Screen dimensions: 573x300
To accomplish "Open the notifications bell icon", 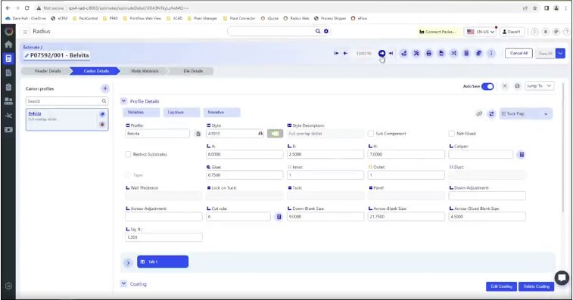I will tap(545, 32).
